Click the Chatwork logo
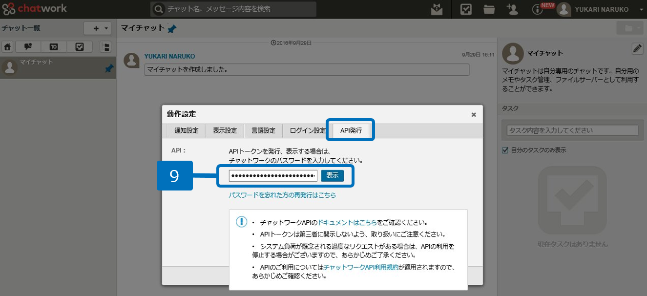The height and width of the screenshot is (296, 647). click(34, 9)
